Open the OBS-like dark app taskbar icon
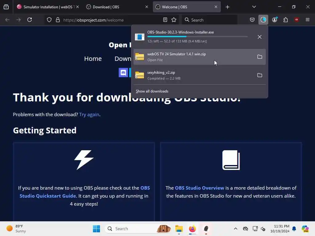 click(206, 229)
